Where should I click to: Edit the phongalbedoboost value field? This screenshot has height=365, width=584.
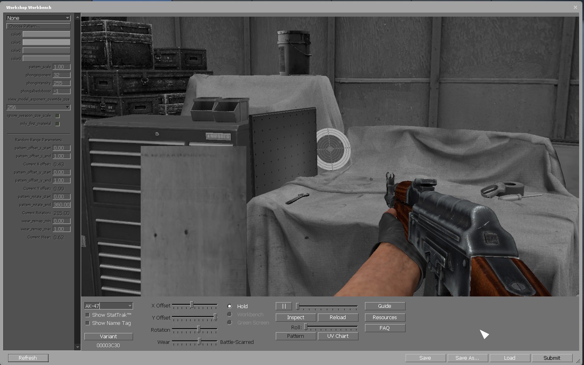click(62, 91)
